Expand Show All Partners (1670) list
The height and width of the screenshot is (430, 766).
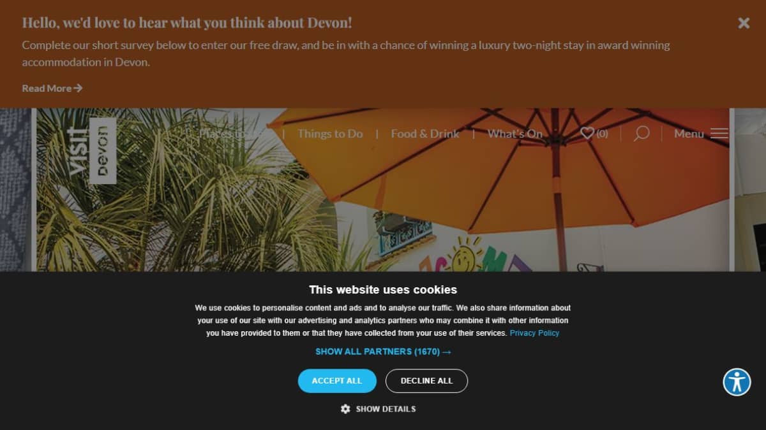tap(383, 352)
